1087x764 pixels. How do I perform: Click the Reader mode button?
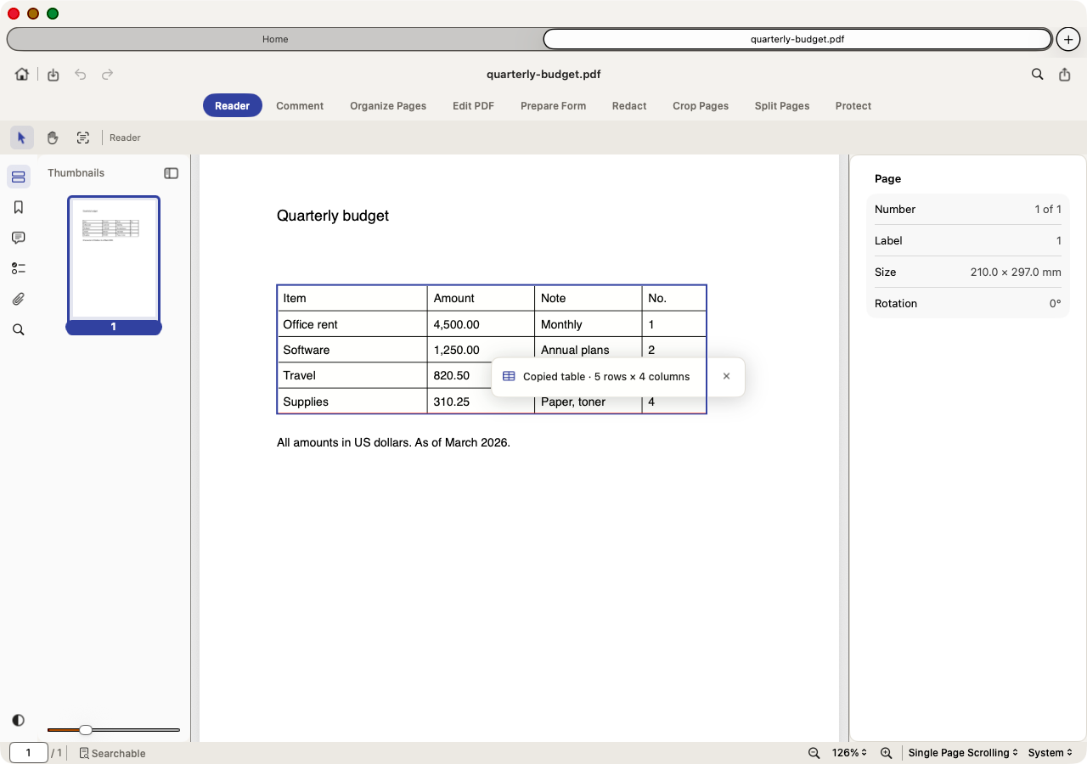point(232,106)
